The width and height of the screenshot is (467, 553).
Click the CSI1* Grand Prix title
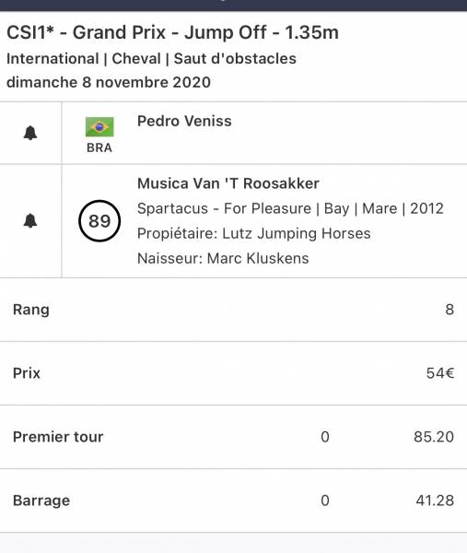[x=172, y=32]
